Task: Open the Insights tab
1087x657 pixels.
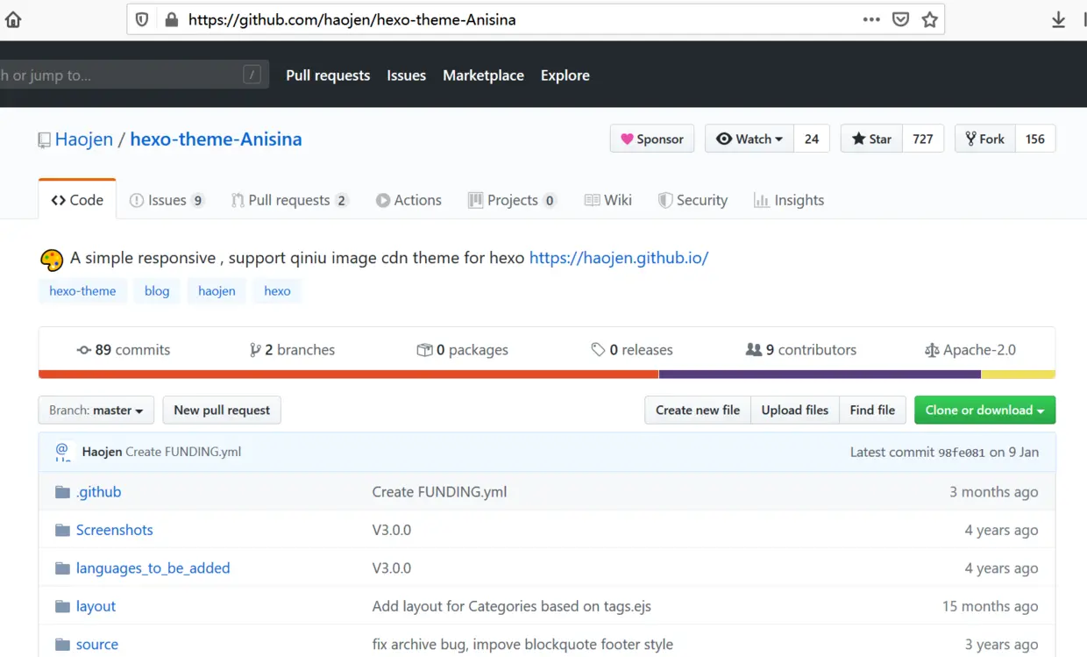Action: pyautogui.click(x=789, y=200)
